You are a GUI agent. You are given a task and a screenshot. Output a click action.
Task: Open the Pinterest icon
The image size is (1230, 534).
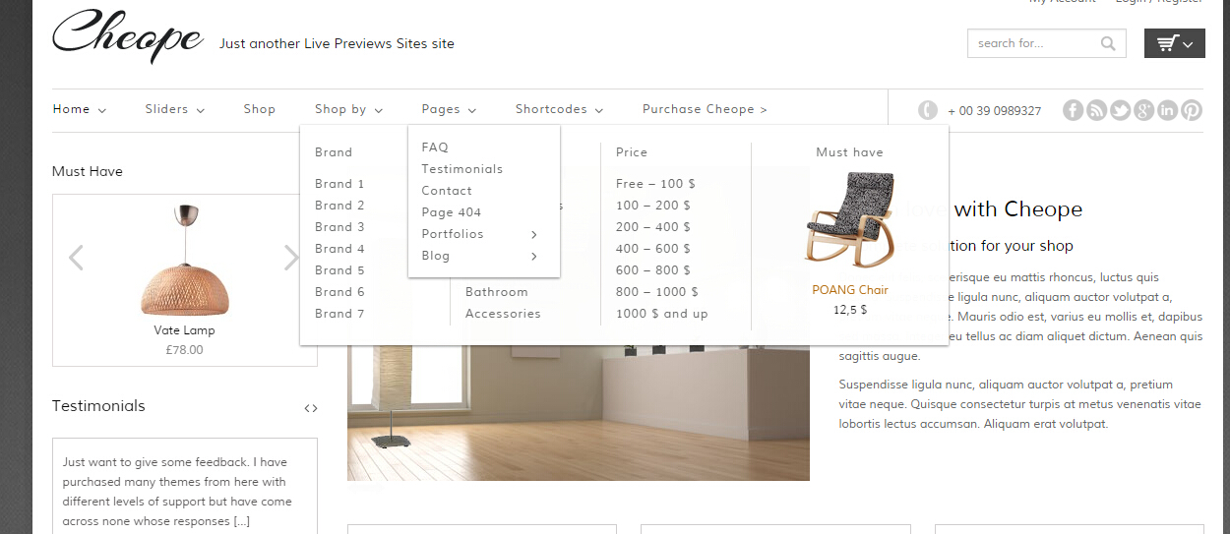point(1192,110)
